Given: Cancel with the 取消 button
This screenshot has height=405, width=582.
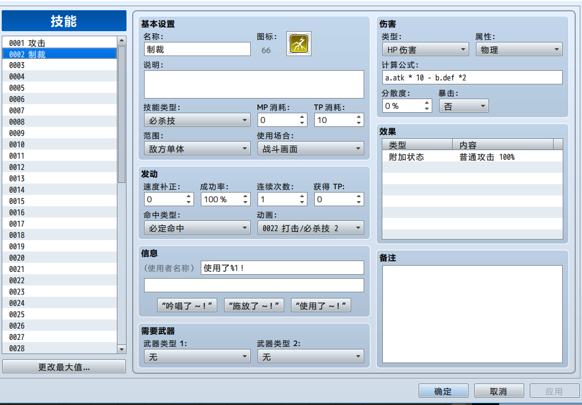Looking at the screenshot, I should click(x=499, y=391).
